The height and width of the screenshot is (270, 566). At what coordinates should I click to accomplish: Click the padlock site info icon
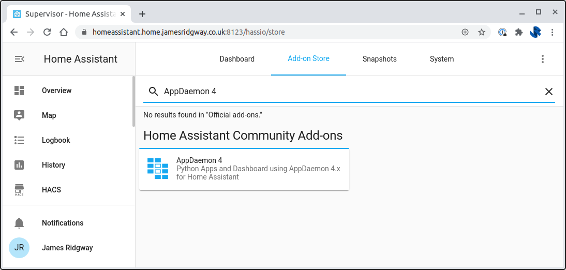click(84, 32)
